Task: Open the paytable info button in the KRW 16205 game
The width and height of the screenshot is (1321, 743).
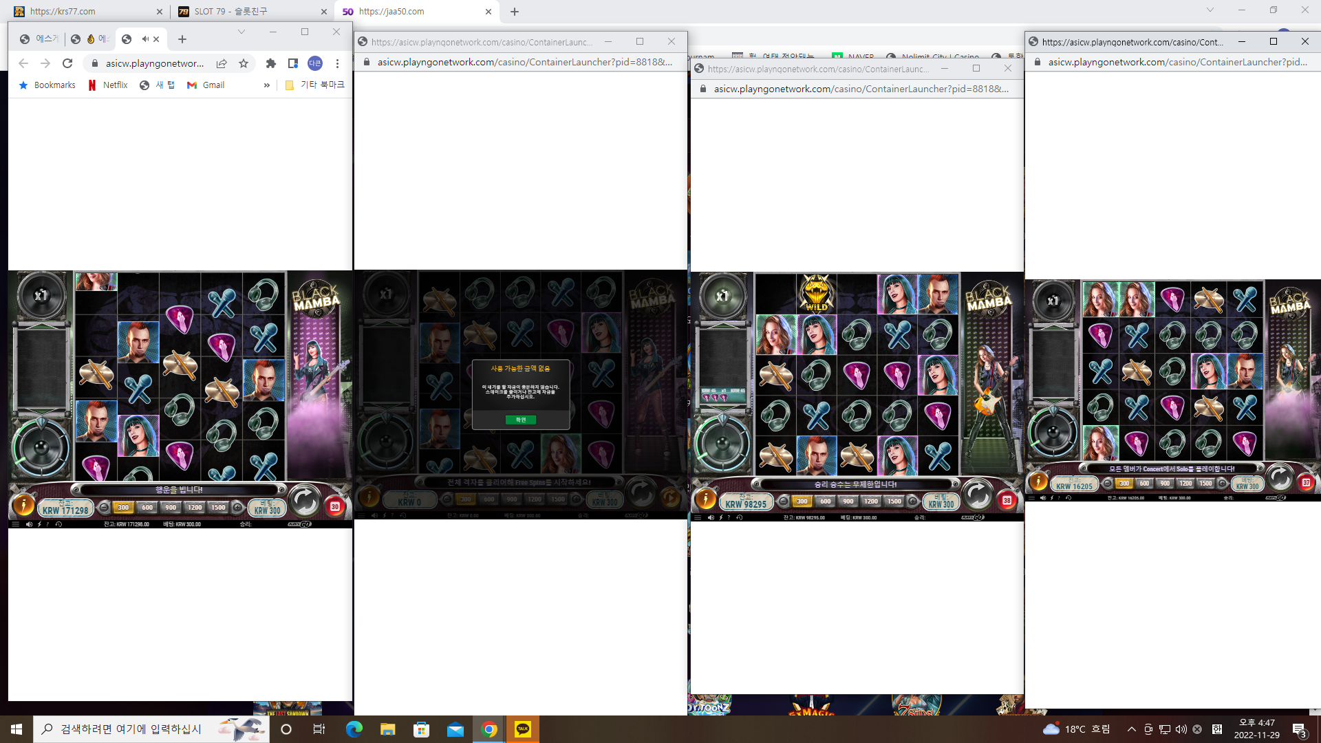Action: click(1038, 482)
